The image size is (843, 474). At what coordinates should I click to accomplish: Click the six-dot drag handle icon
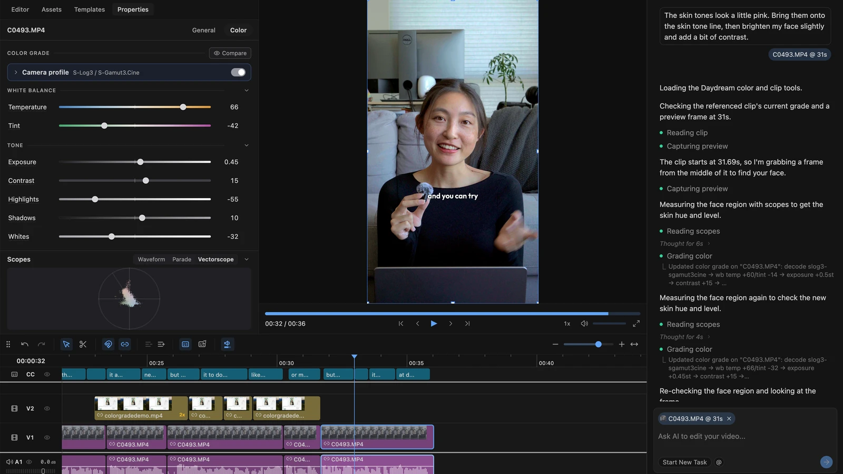click(x=8, y=344)
